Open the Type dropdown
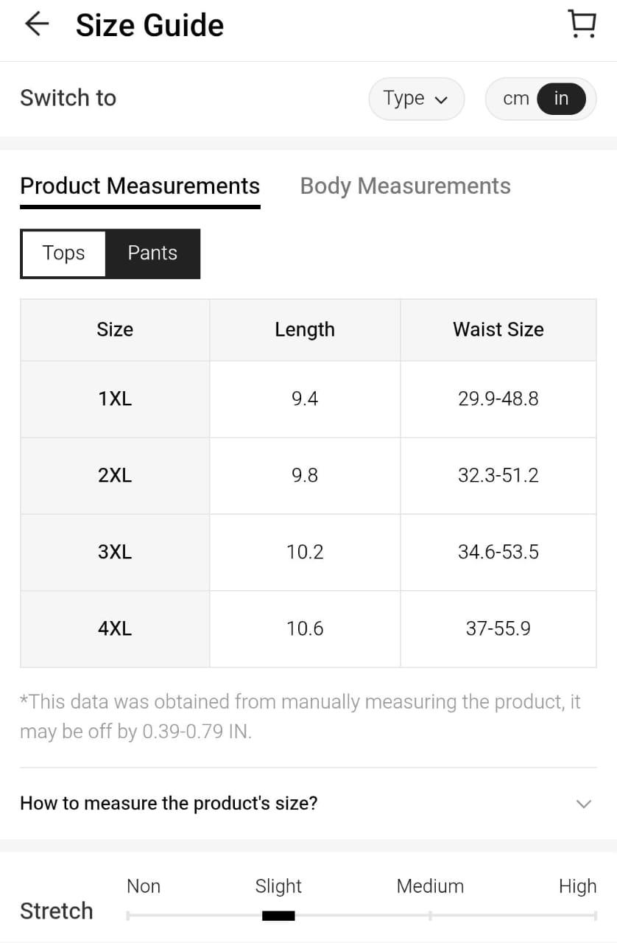Screen dimensions: 617x943 click(416, 99)
